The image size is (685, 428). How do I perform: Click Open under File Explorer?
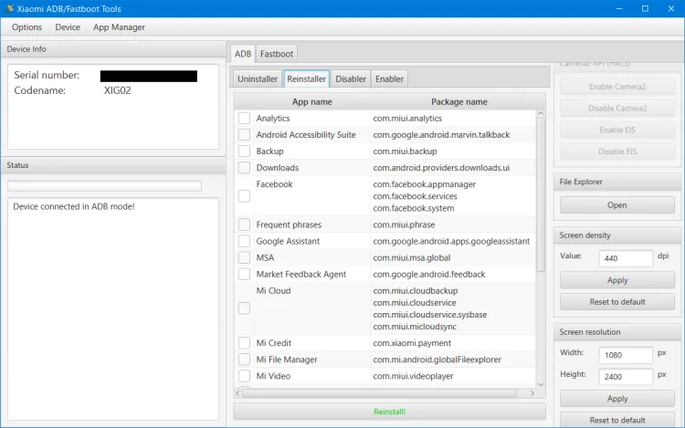(x=616, y=205)
